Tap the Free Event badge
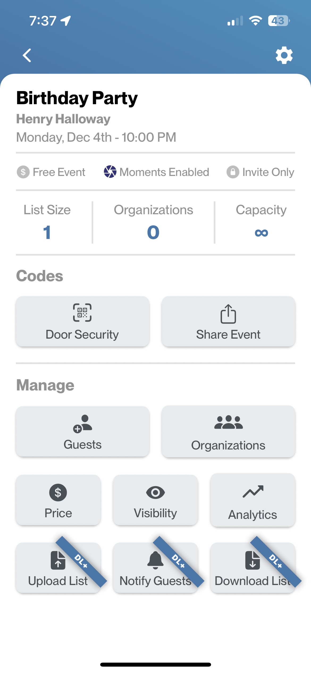311x673 pixels. tap(51, 172)
